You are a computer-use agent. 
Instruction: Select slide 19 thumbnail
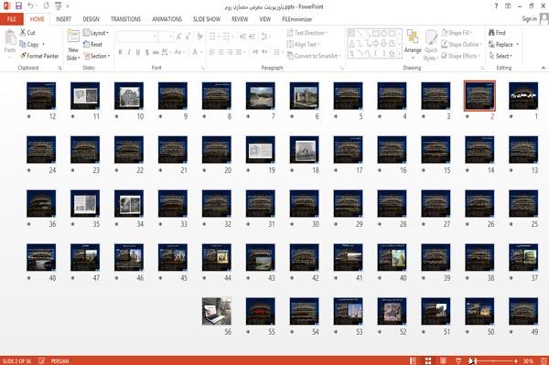point(260,149)
